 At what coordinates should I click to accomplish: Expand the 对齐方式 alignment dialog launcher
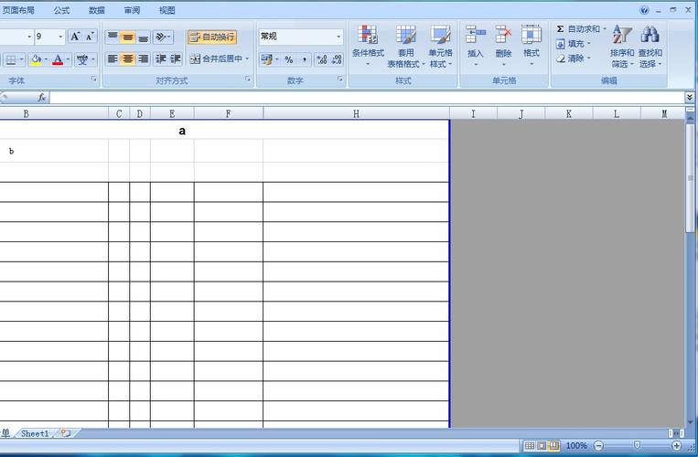point(248,79)
